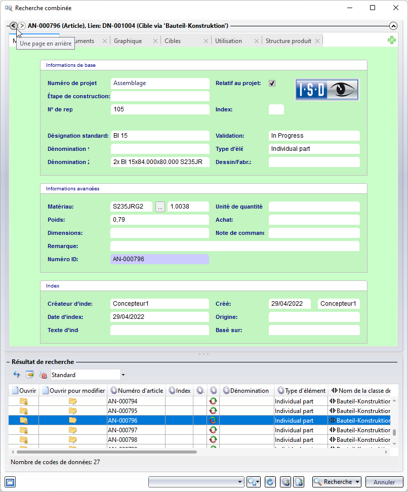Open article AN-000798 via locked folder icon

[24, 440]
